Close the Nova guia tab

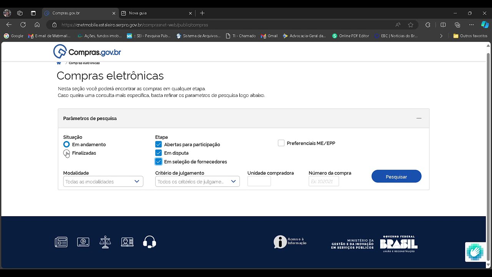(x=190, y=13)
